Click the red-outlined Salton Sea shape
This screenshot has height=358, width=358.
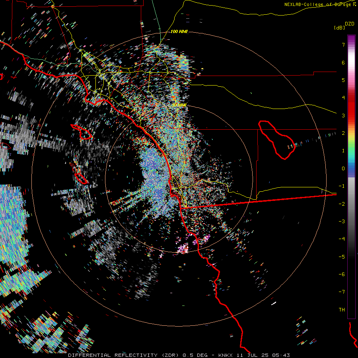point(277,139)
